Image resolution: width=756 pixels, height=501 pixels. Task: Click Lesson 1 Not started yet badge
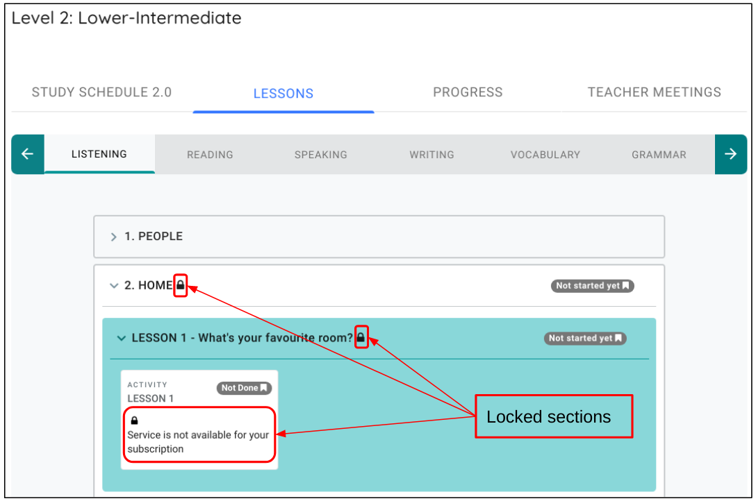[x=585, y=339]
